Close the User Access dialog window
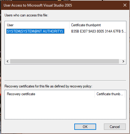130x134 pixels. 125,5
